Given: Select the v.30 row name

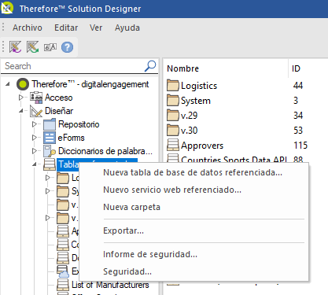Looking at the screenshot, I should click(x=189, y=131).
